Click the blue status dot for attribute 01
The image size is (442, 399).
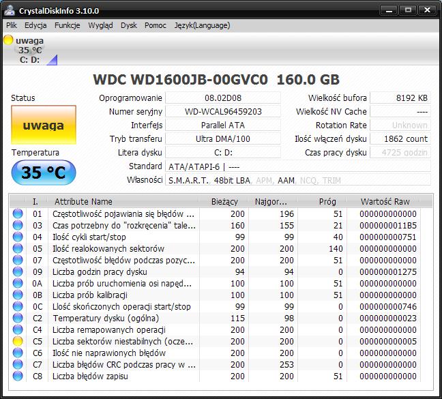point(18,213)
